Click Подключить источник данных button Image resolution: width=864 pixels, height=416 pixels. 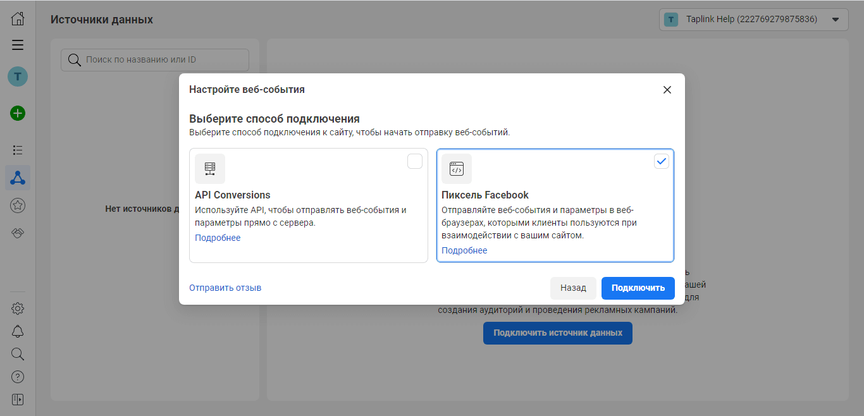[x=558, y=333]
